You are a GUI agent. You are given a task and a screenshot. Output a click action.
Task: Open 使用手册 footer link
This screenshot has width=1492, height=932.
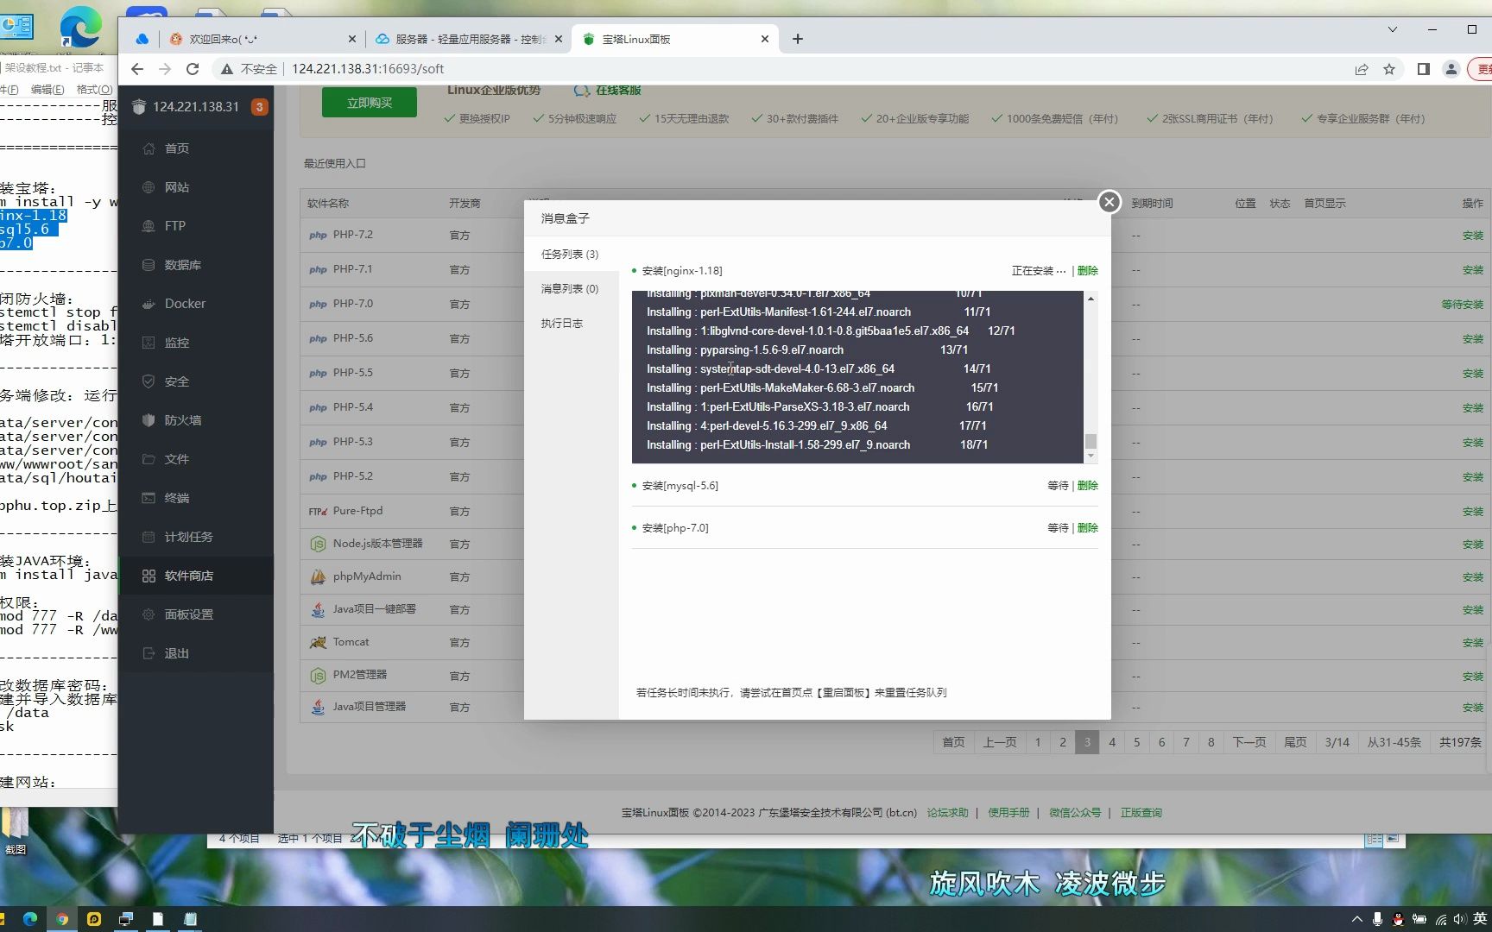click(x=1008, y=813)
